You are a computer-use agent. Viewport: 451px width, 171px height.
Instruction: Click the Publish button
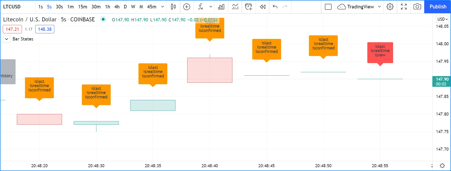438,7
